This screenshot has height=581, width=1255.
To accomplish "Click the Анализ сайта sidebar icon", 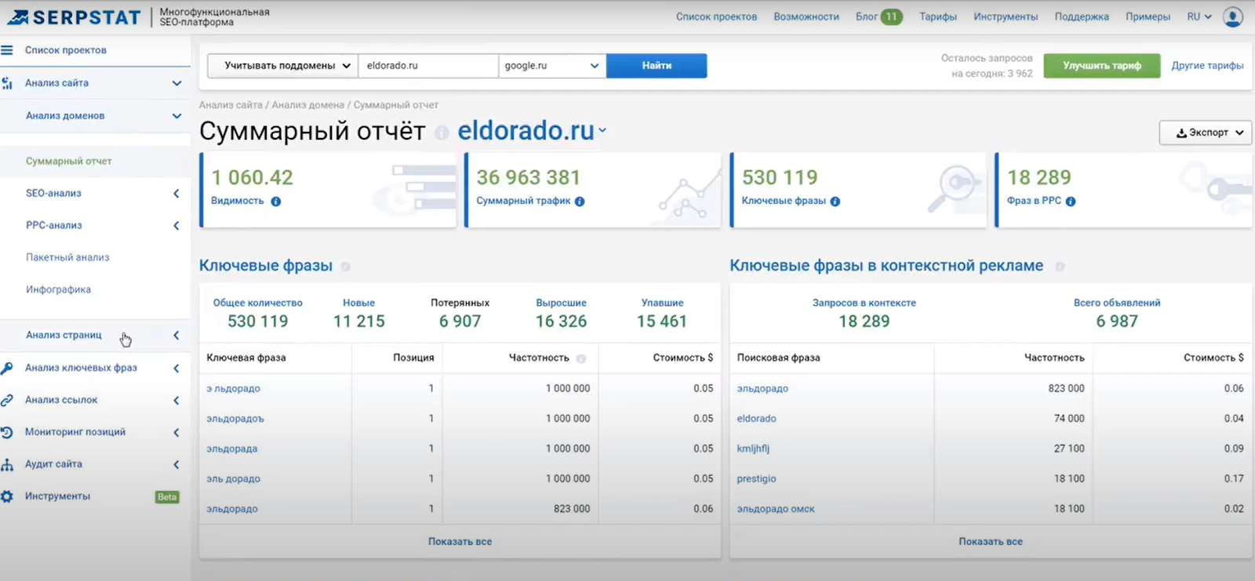I will click(7, 83).
